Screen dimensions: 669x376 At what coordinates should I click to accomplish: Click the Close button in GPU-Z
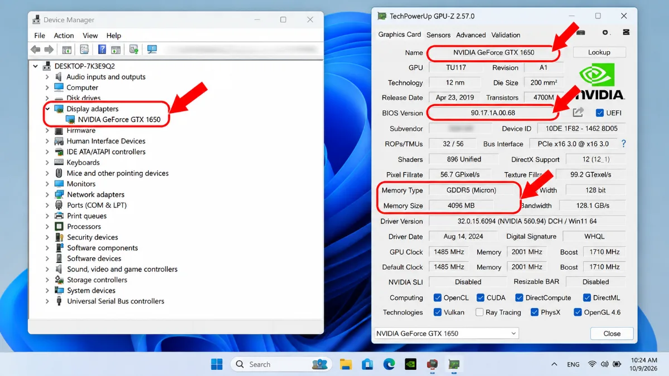612,334
